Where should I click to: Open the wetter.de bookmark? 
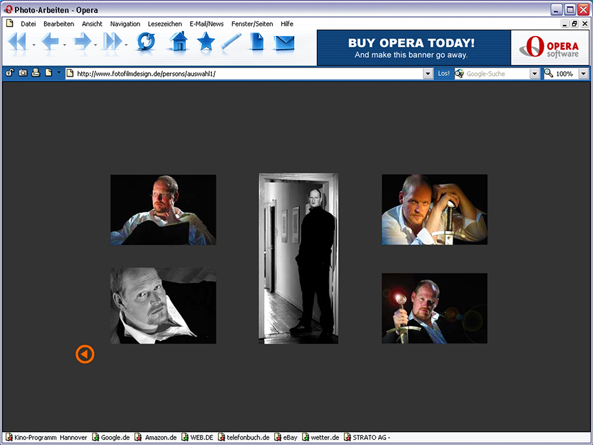tap(320, 437)
